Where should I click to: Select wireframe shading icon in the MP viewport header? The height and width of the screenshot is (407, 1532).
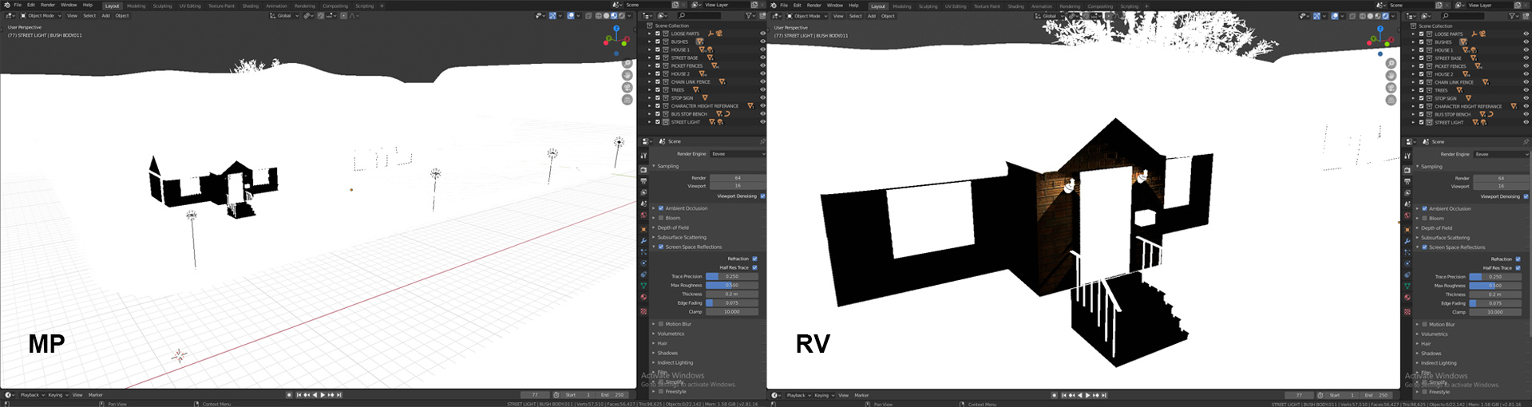tap(598, 15)
